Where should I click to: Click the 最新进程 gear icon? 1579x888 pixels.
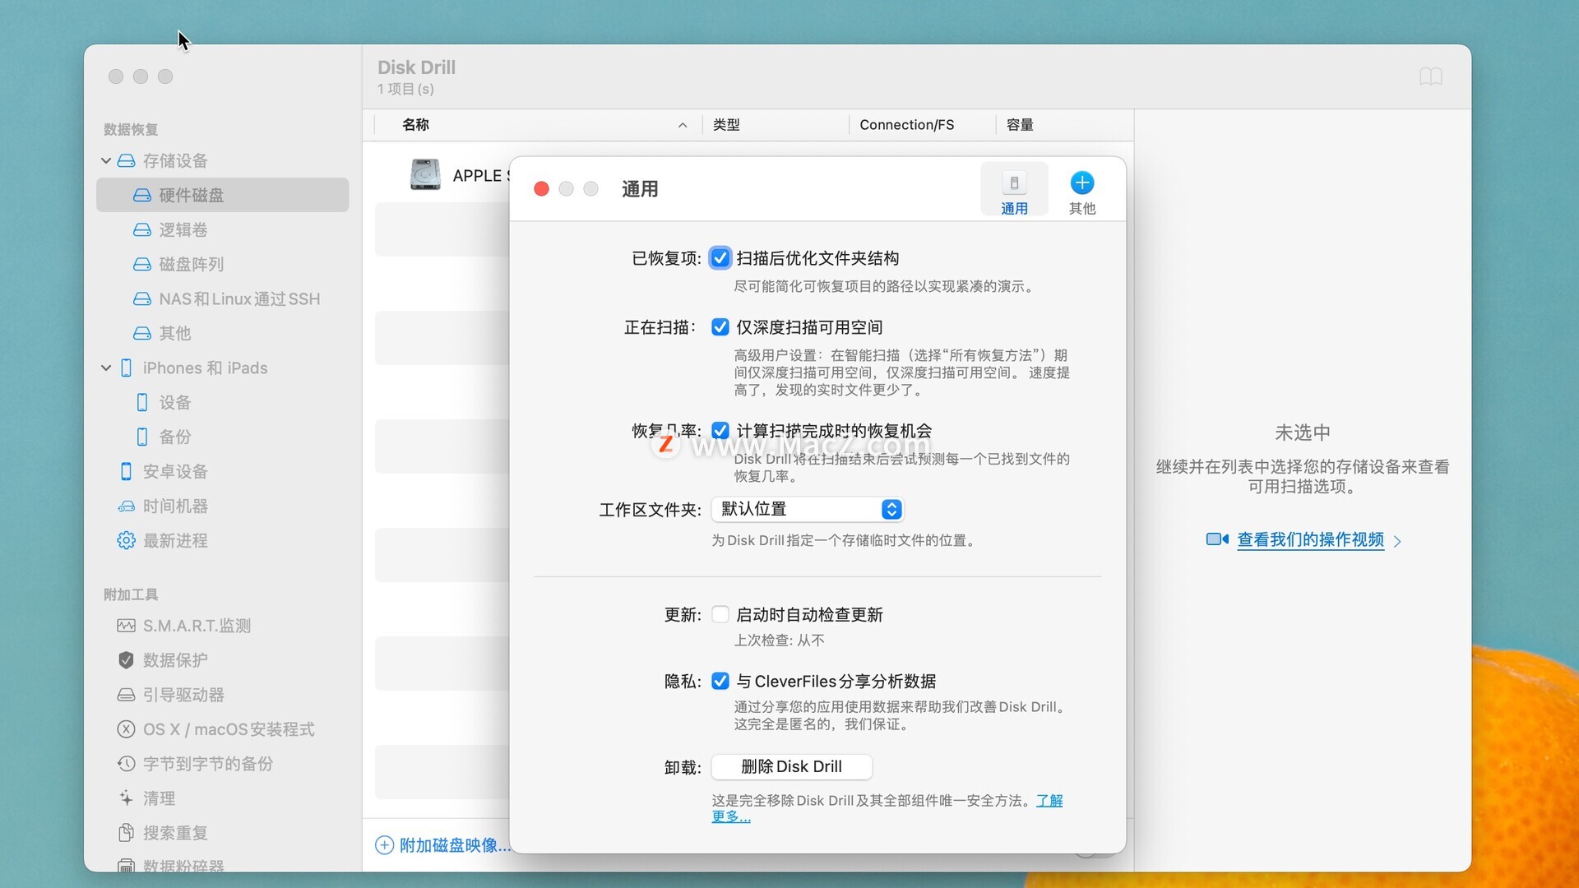click(x=126, y=540)
